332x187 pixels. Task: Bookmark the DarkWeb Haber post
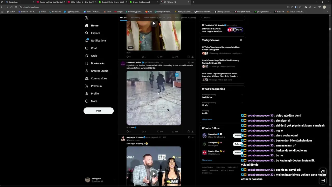(189, 131)
